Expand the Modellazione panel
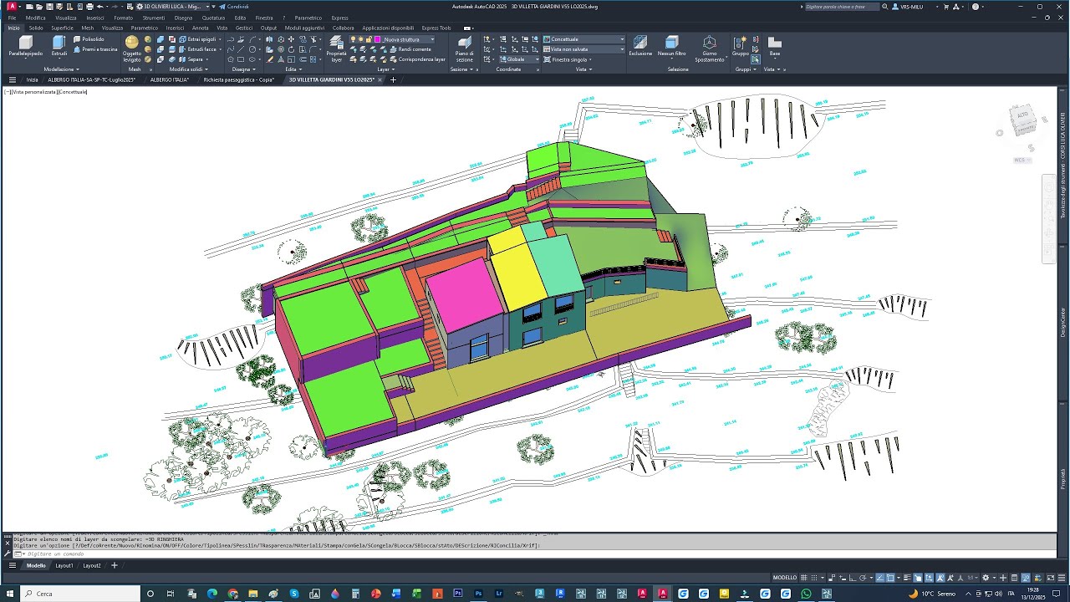 click(x=61, y=69)
